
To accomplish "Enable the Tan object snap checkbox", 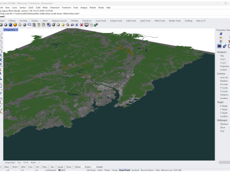I will 49,167.
